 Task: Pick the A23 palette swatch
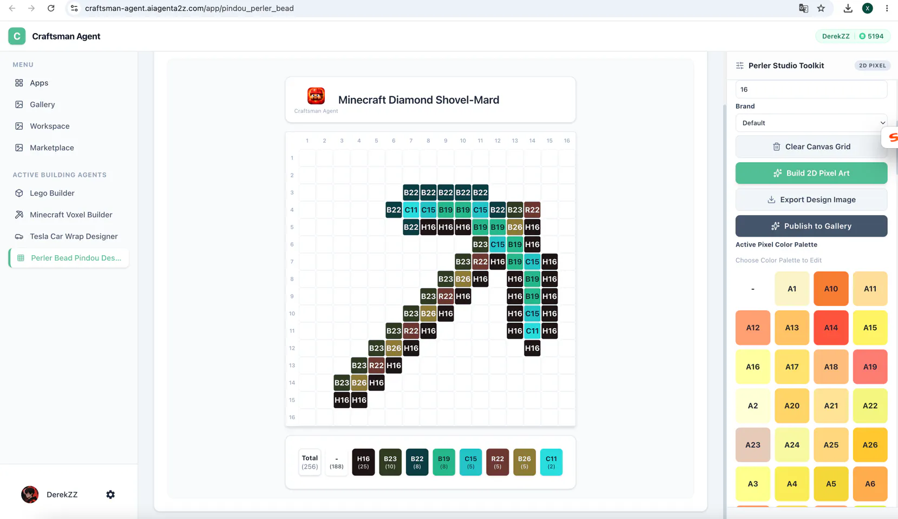pyautogui.click(x=753, y=445)
